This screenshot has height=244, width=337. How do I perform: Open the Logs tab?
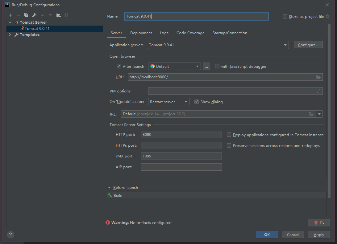point(164,33)
